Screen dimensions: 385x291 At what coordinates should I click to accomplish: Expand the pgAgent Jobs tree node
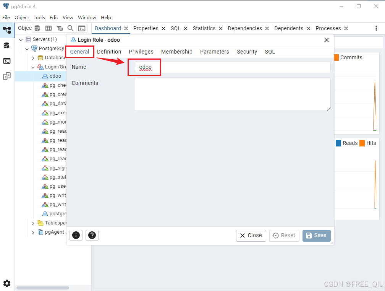coord(33,232)
